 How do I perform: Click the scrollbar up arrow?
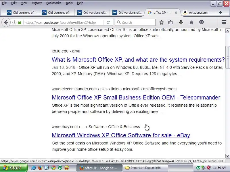click(x=227, y=31)
